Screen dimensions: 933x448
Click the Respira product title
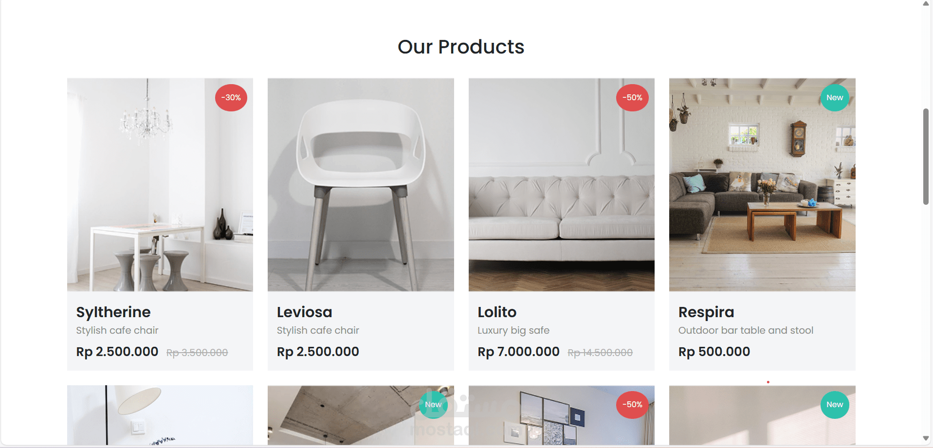pyautogui.click(x=706, y=312)
